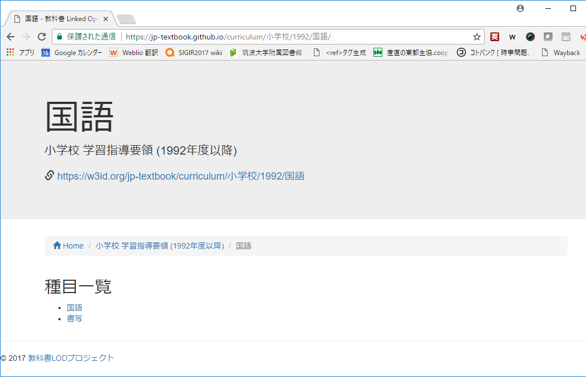The image size is (586, 377).
Task: Click the Chrome profile avatar
Action: [x=520, y=8]
